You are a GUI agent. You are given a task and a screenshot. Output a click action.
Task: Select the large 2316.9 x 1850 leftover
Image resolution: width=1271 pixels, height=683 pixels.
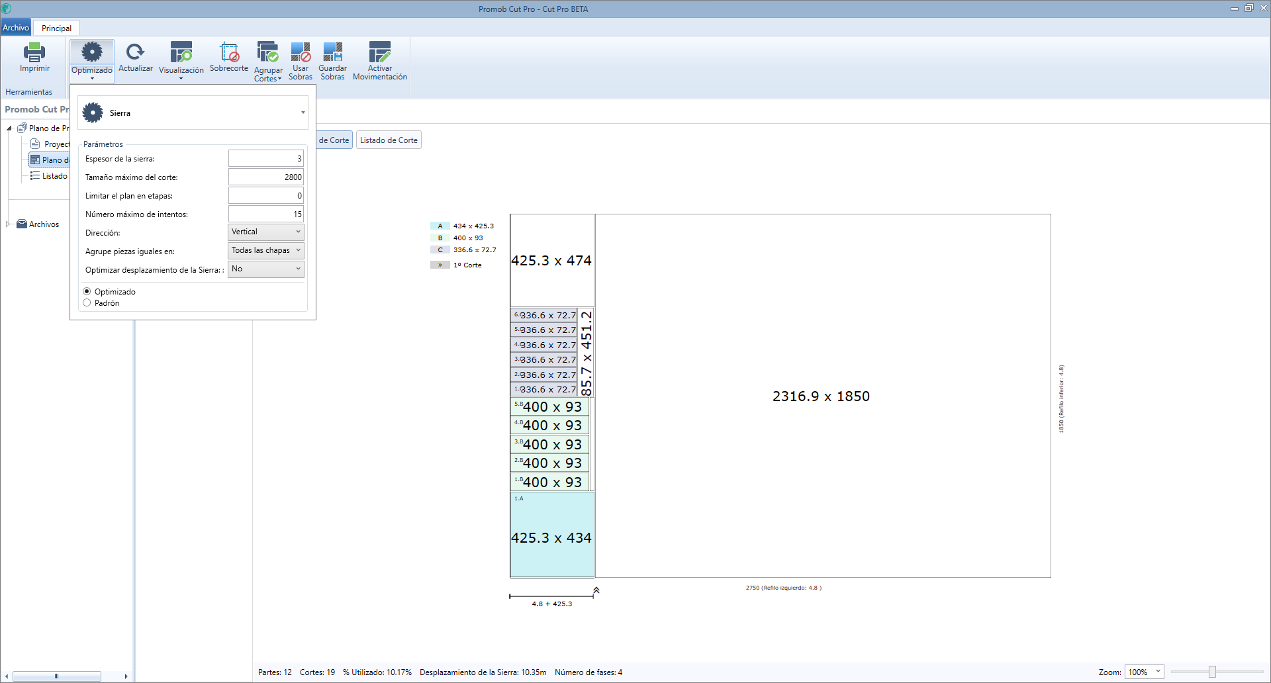(x=822, y=396)
